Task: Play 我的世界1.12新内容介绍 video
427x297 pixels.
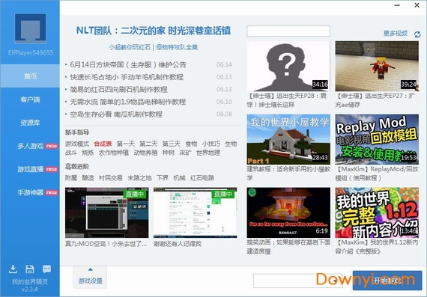Action: coord(377,212)
